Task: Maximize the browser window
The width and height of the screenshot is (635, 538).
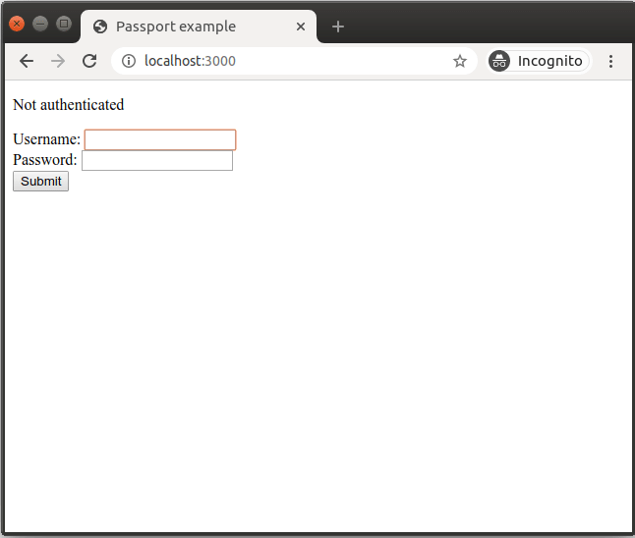Action: (x=64, y=24)
